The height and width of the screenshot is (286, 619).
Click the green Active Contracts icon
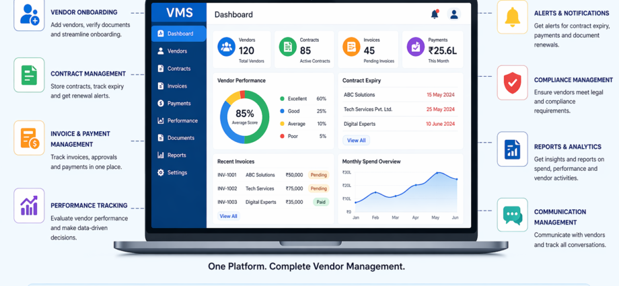[288, 47]
